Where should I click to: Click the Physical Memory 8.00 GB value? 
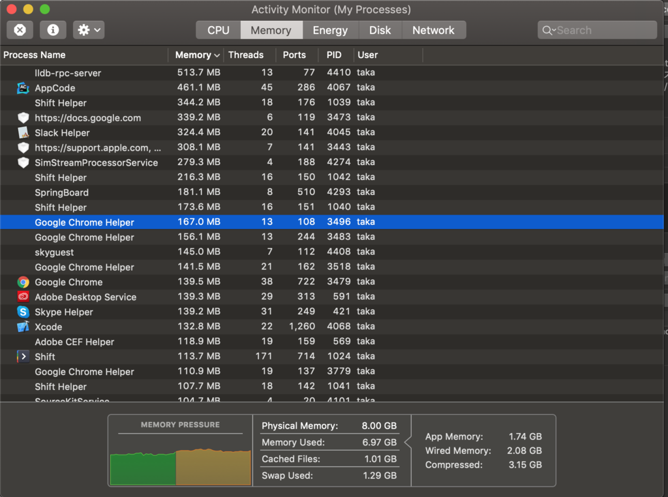coord(379,426)
